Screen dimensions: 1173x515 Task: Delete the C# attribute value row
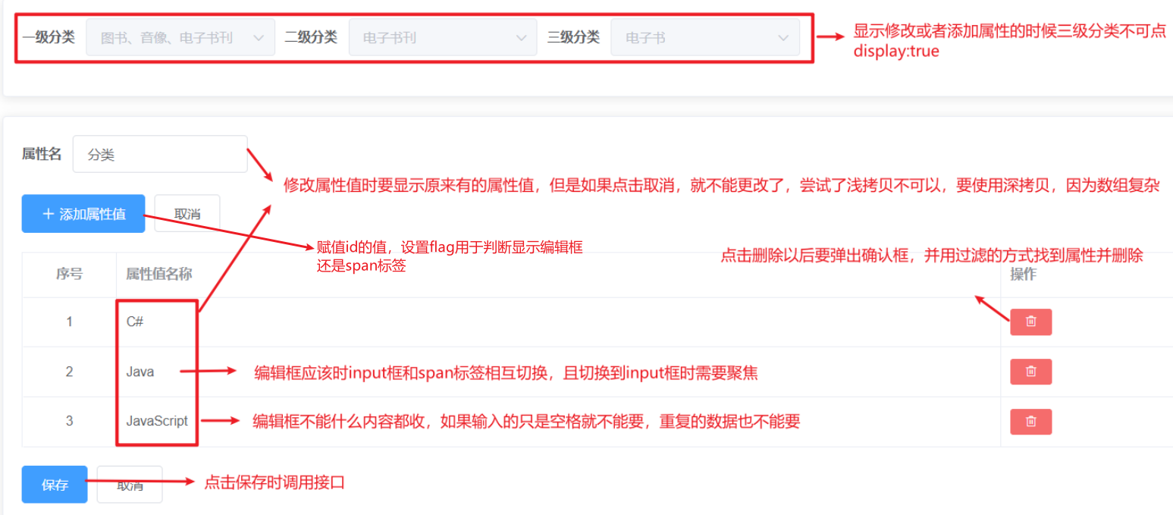[x=1030, y=322]
